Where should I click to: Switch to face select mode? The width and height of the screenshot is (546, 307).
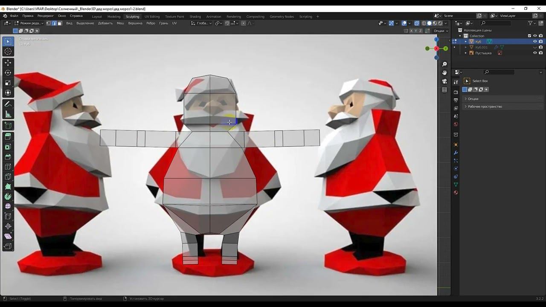60,23
